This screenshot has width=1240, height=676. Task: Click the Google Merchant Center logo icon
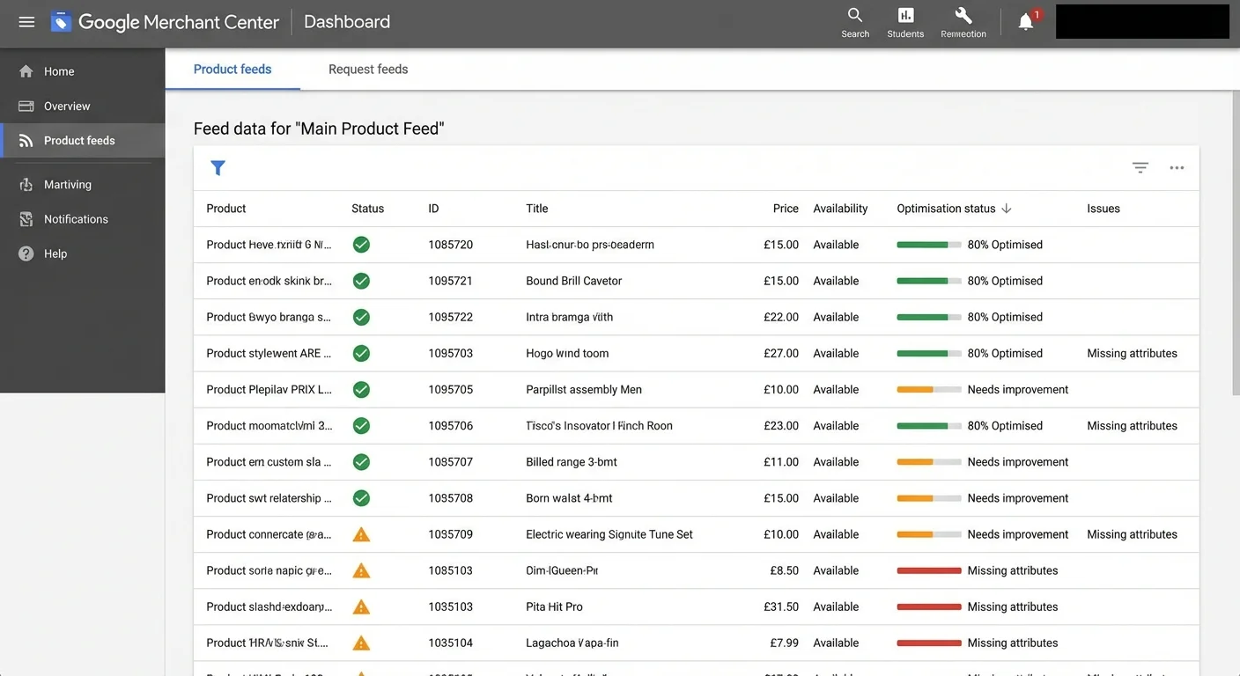[x=61, y=22]
